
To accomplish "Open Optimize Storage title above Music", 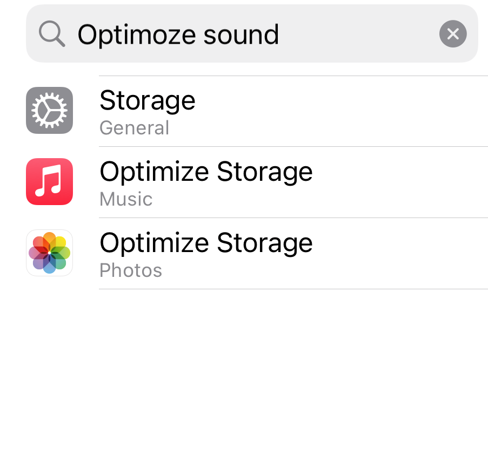I will click(x=206, y=172).
